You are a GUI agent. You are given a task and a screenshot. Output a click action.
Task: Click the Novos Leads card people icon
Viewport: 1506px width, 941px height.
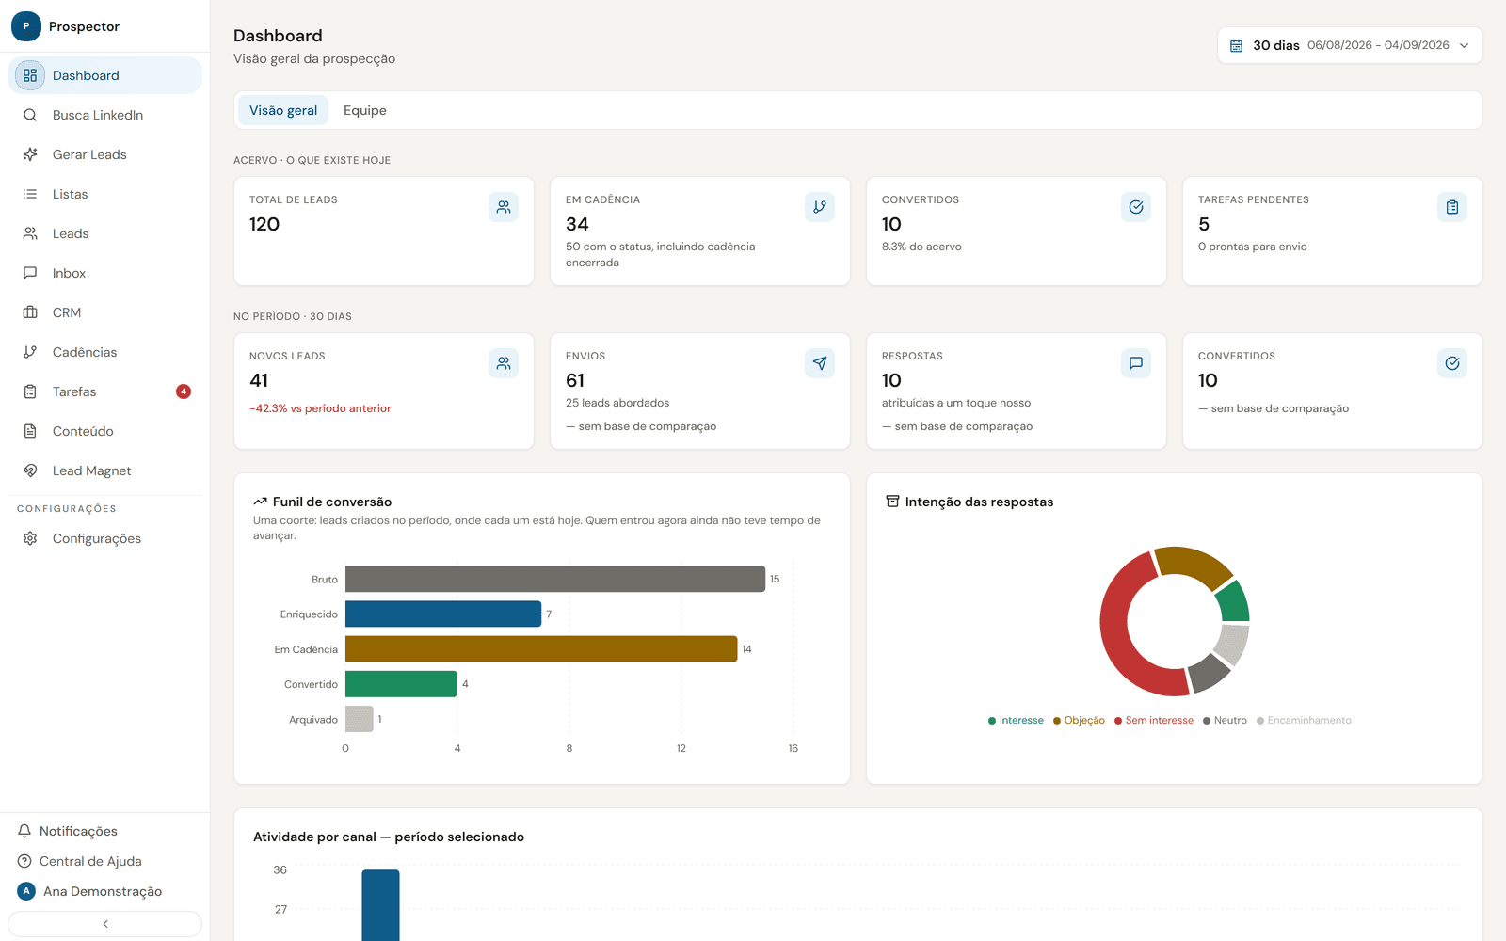coord(504,363)
